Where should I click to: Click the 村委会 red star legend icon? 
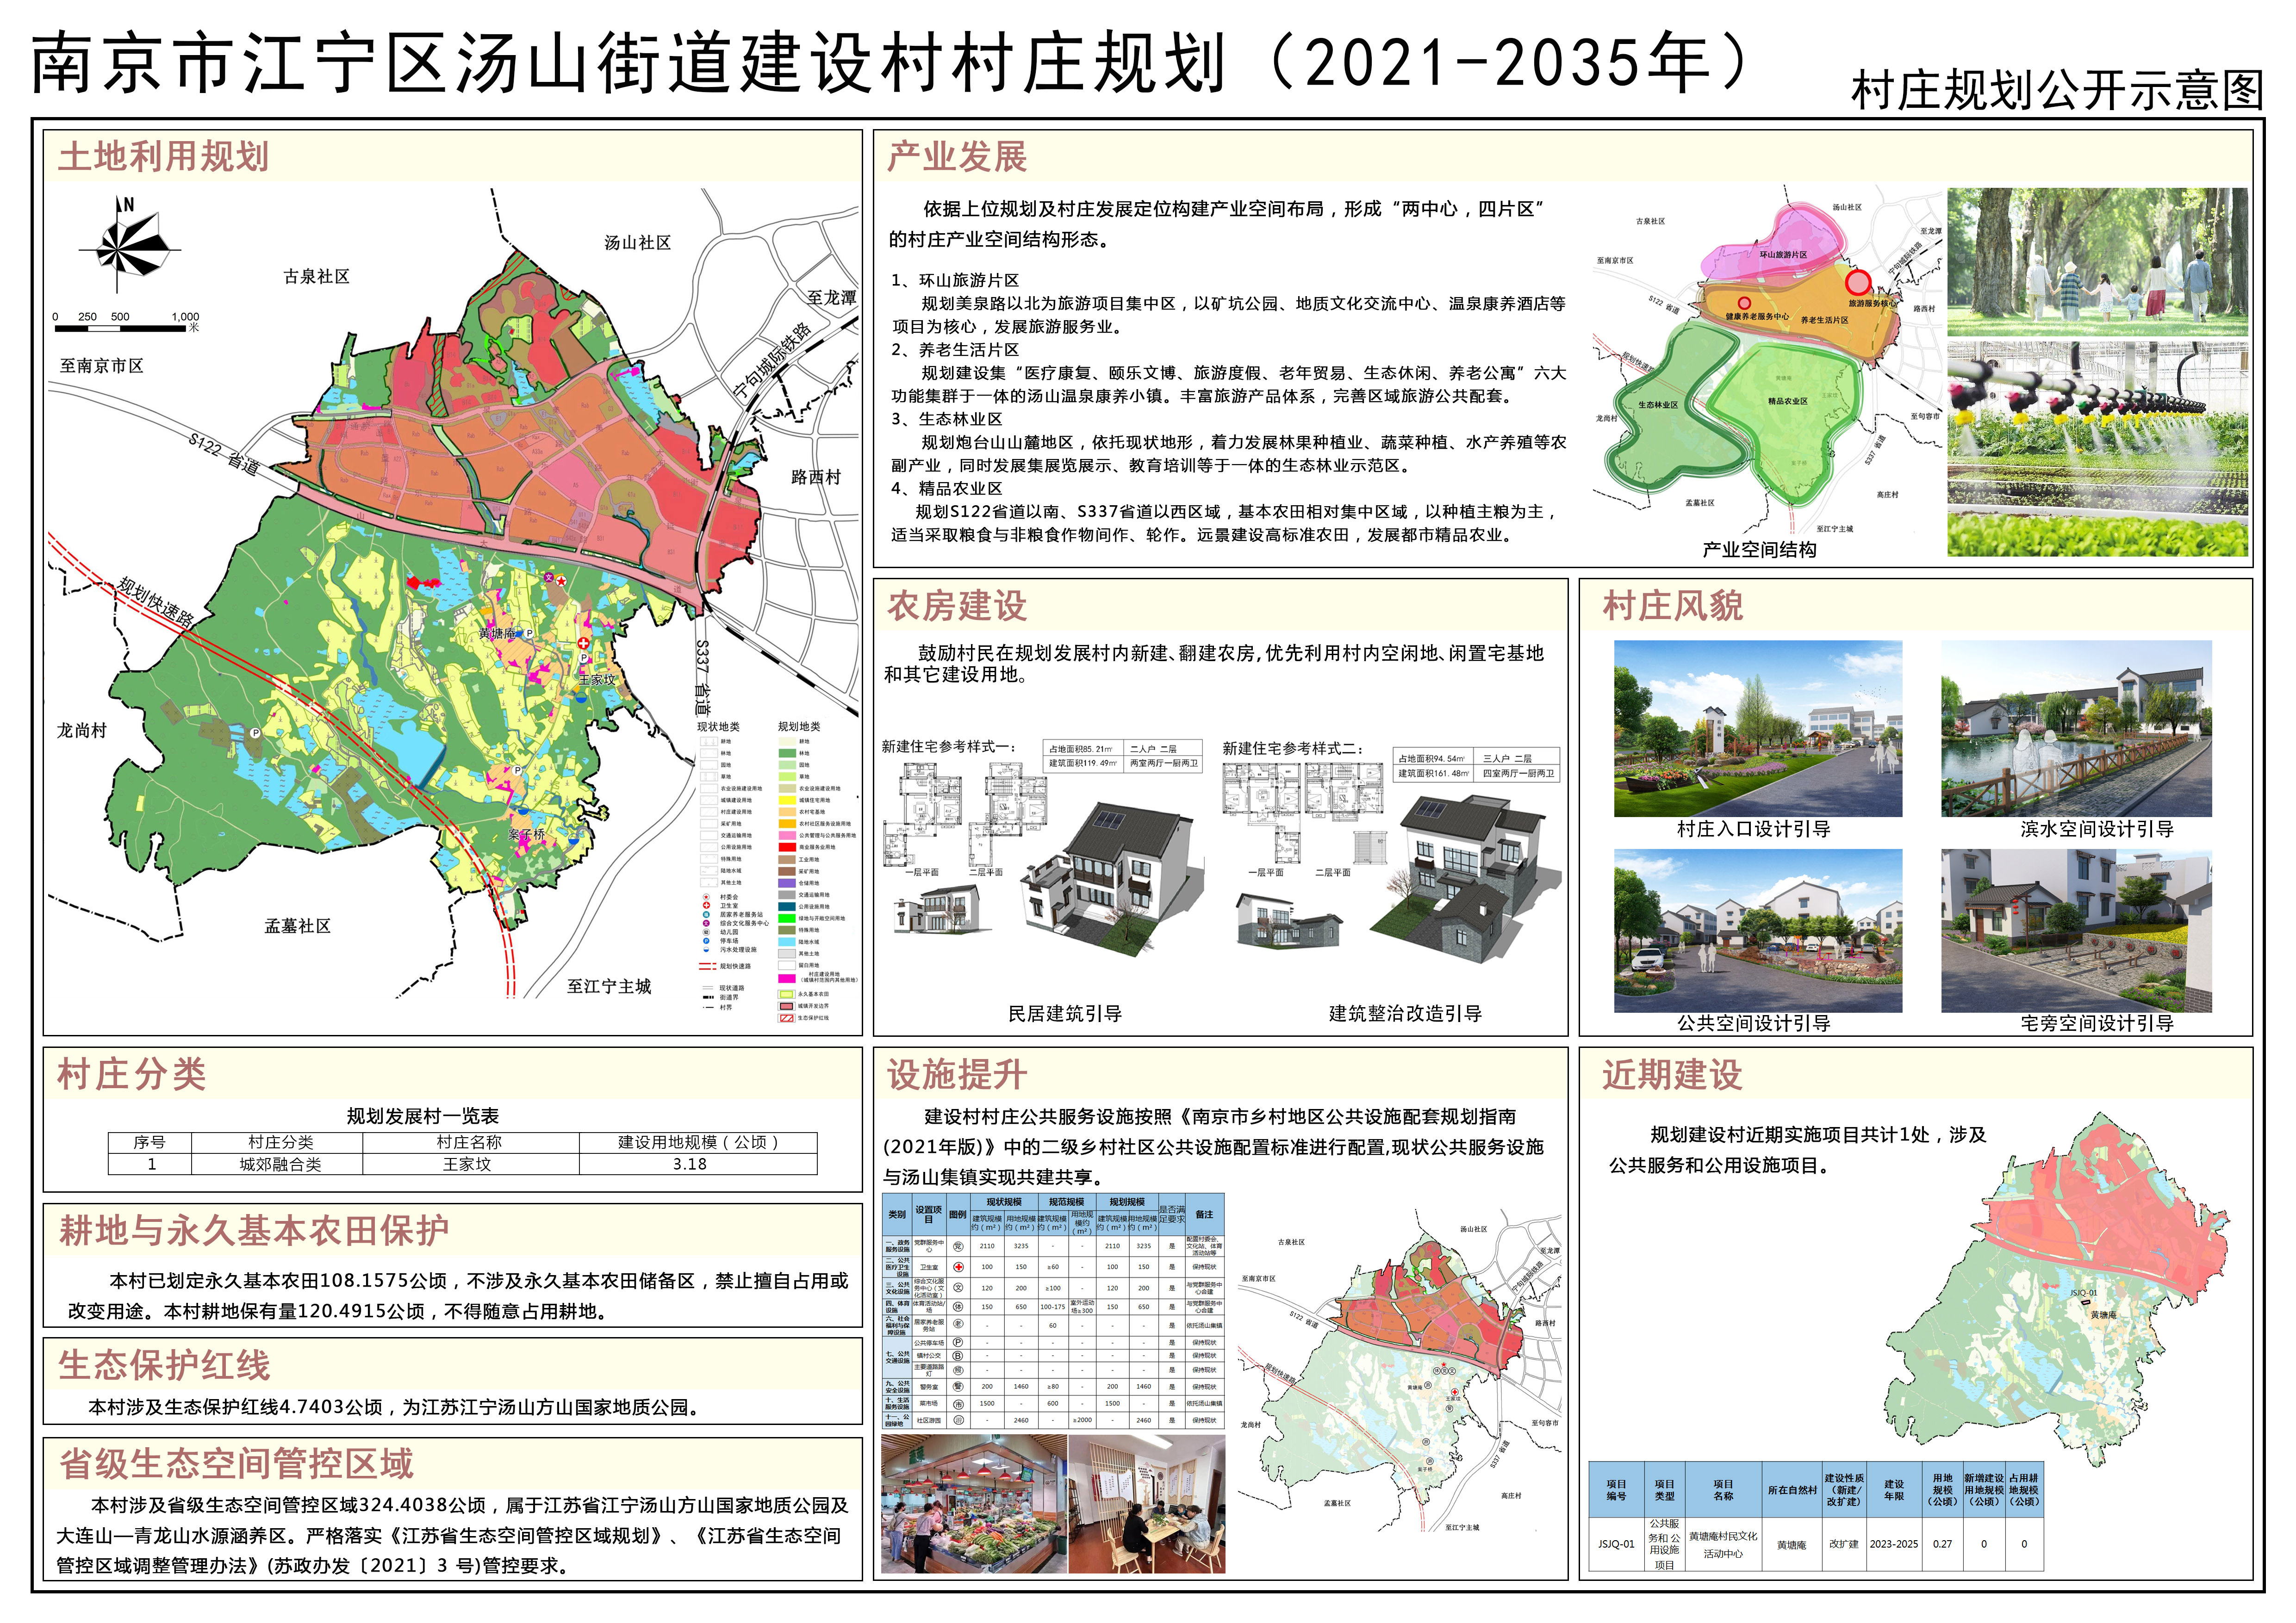(x=707, y=898)
